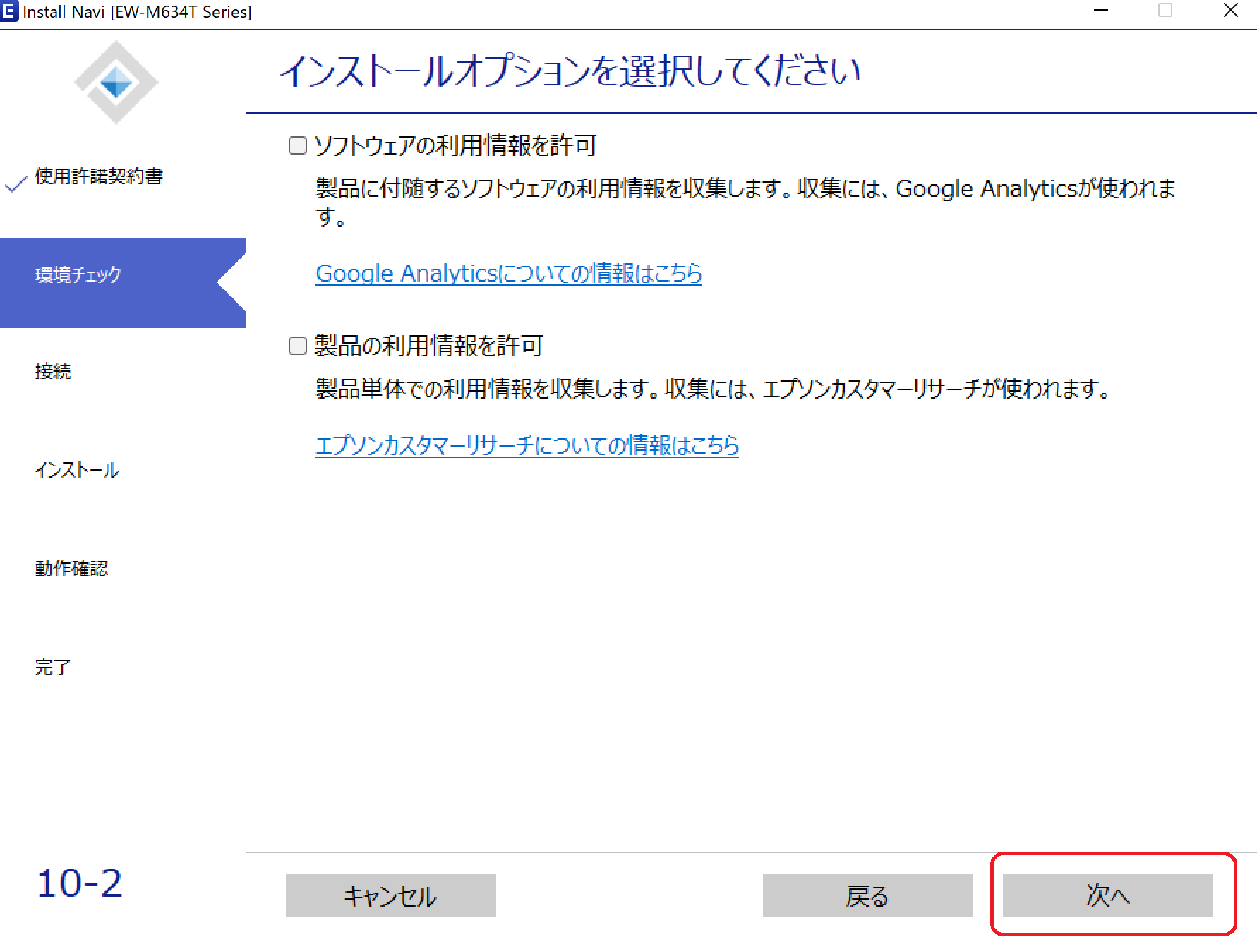This screenshot has width=1257, height=942.
Task: Click the 10-2 step number label
Action: click(80, 883)
